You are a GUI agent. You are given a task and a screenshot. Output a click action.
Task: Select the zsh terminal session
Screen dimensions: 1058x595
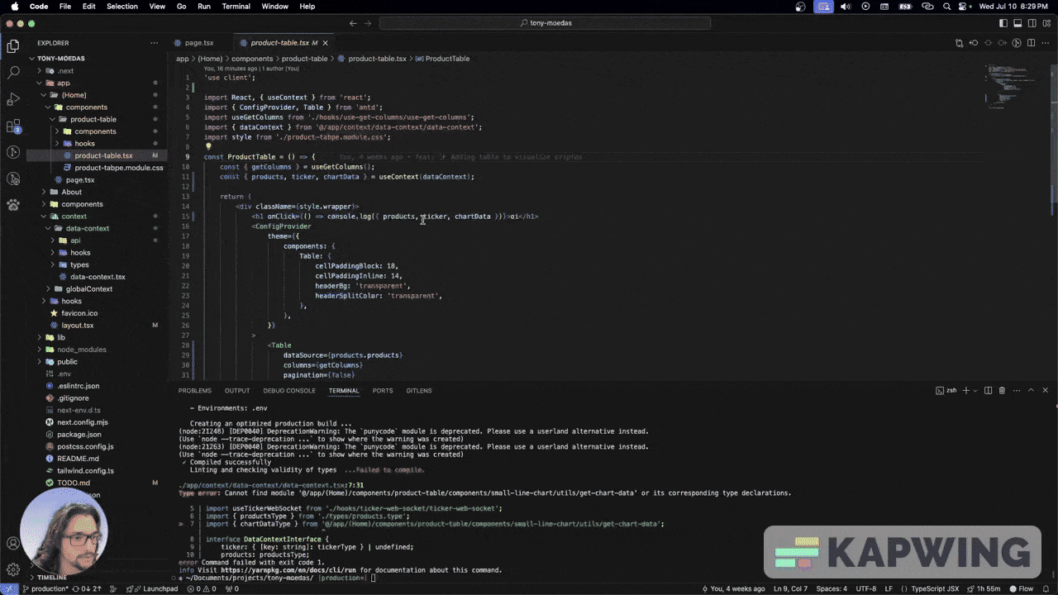pos(949,390)
